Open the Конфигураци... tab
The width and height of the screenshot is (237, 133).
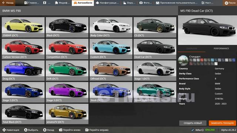[107, 3]
